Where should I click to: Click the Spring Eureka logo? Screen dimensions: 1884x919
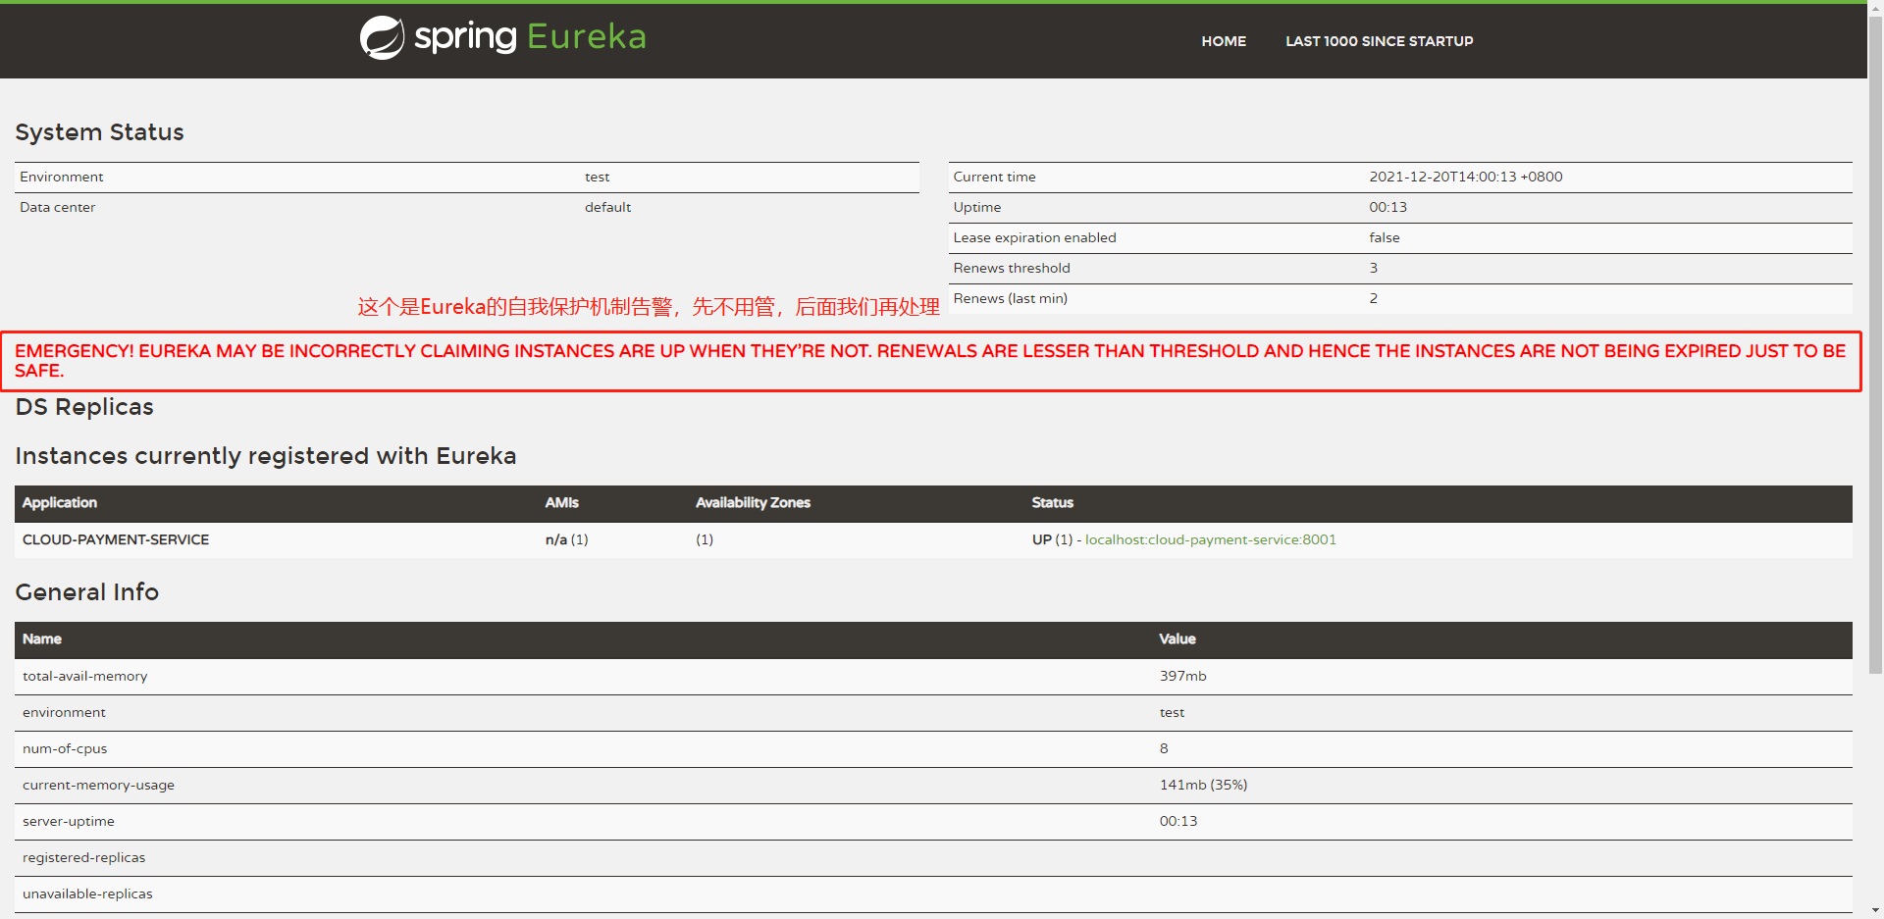click(x=502, y=37)
